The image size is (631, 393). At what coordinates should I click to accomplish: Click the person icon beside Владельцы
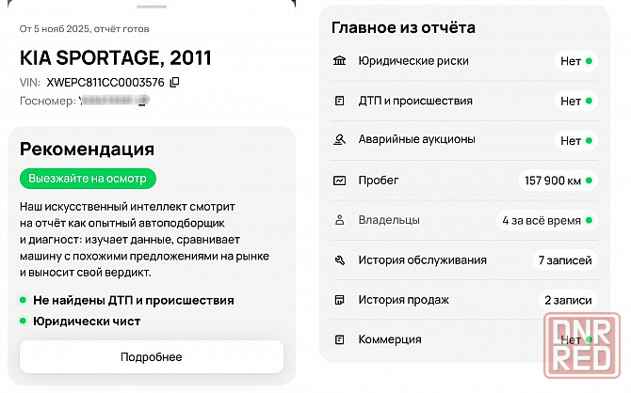(x=339, y=220)
